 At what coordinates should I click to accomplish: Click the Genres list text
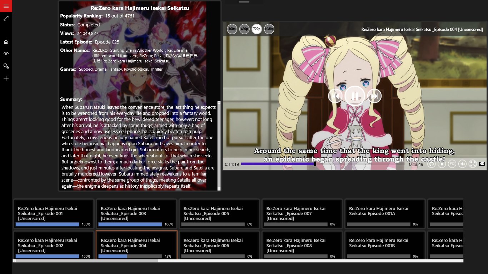coord(121,69)
